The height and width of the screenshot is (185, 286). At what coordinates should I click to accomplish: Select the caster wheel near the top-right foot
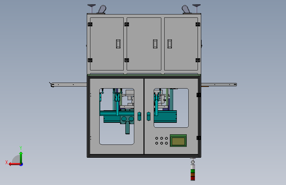point(186,9)
